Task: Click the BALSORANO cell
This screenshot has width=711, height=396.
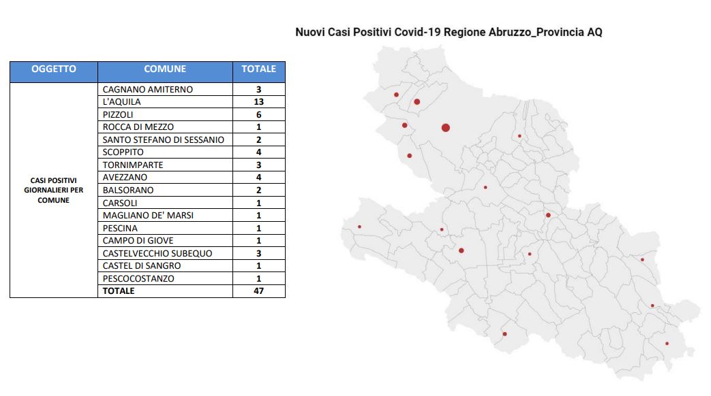Action: click(x=165, y=190)
